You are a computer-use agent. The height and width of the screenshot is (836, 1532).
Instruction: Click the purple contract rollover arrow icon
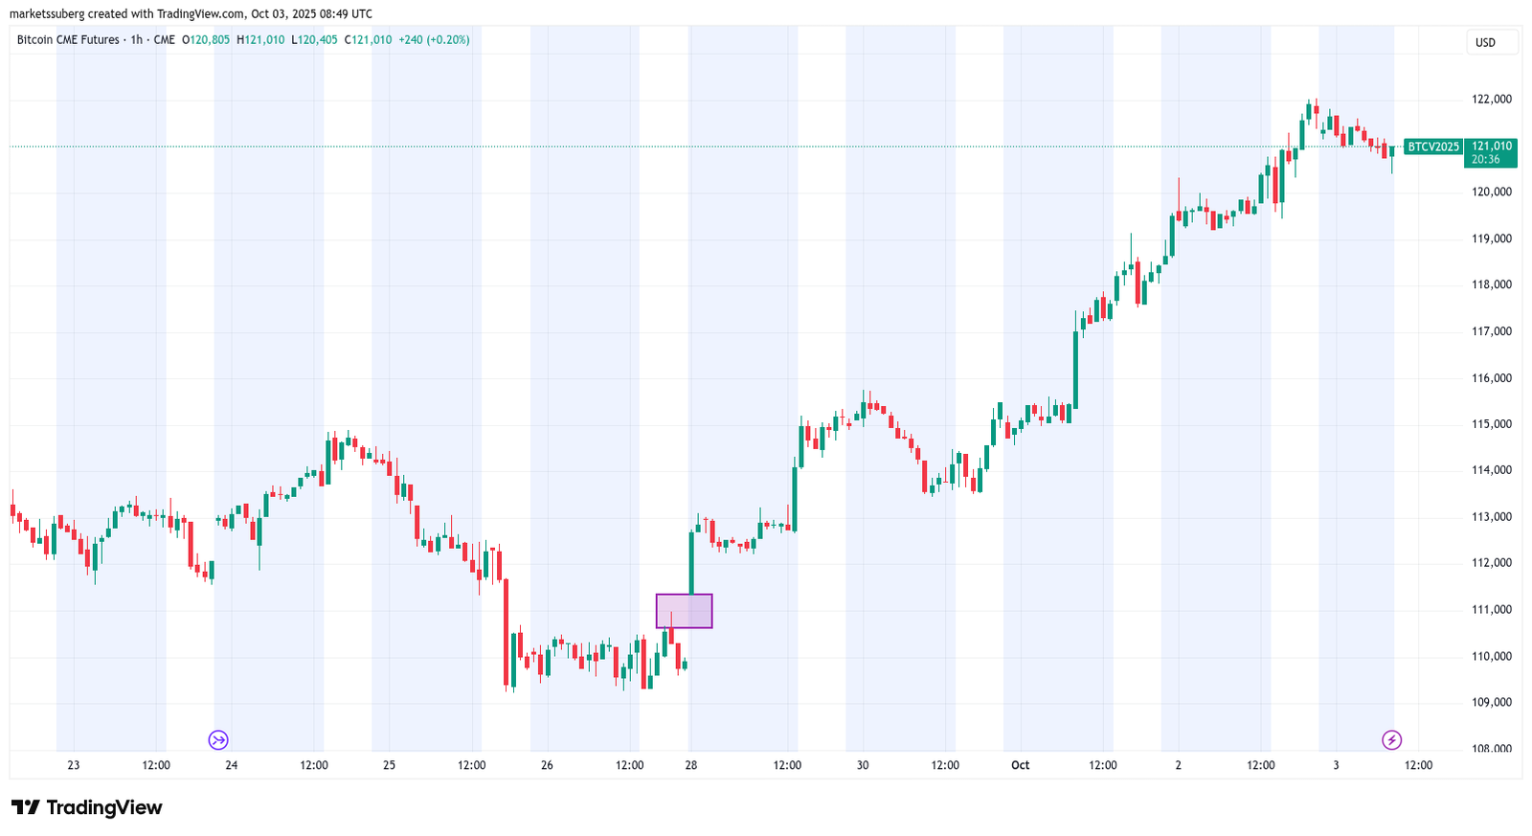pyautogui.click(x=218, y=739)
